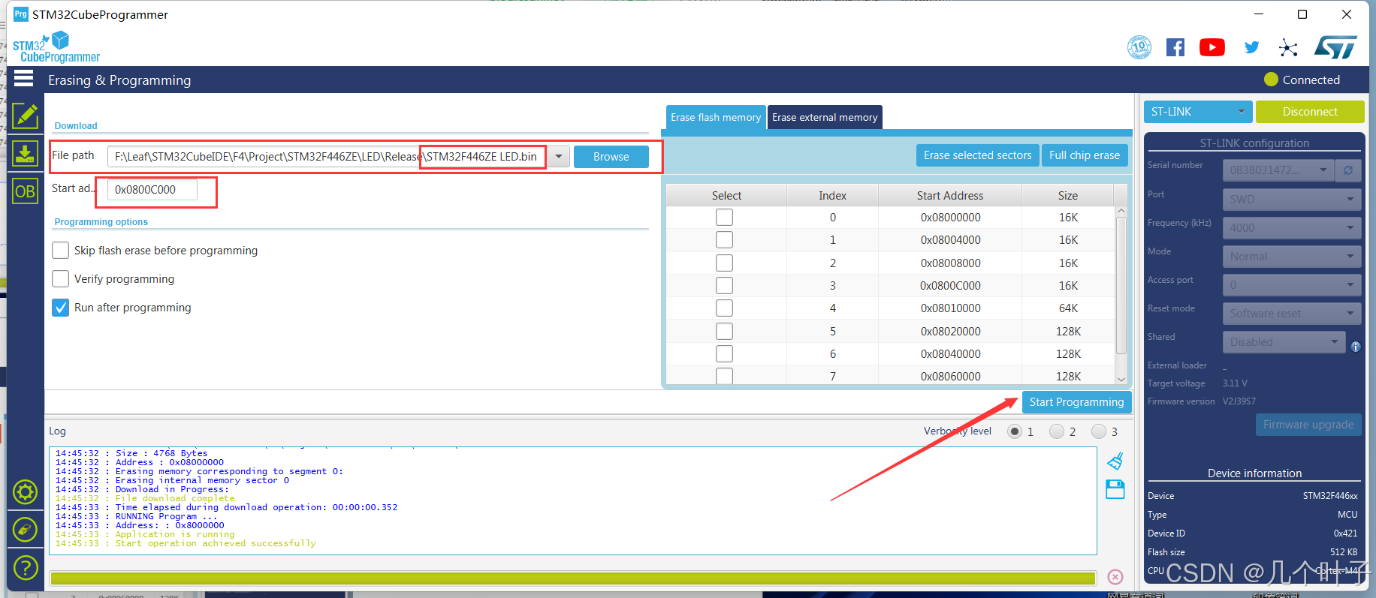
Task: Clear the log with the broom icon
Action: click(1115, 460)
